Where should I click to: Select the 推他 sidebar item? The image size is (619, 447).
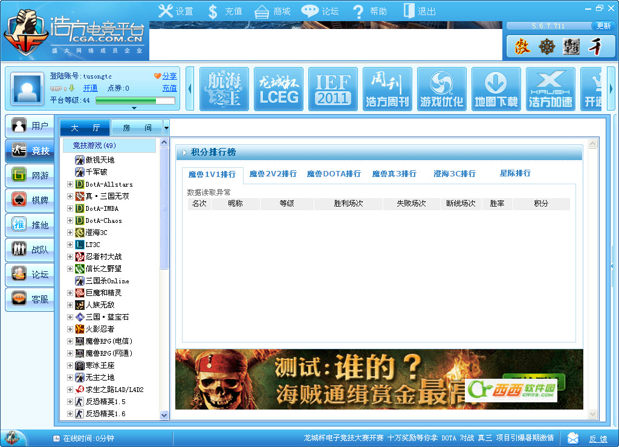pos(30,225)
